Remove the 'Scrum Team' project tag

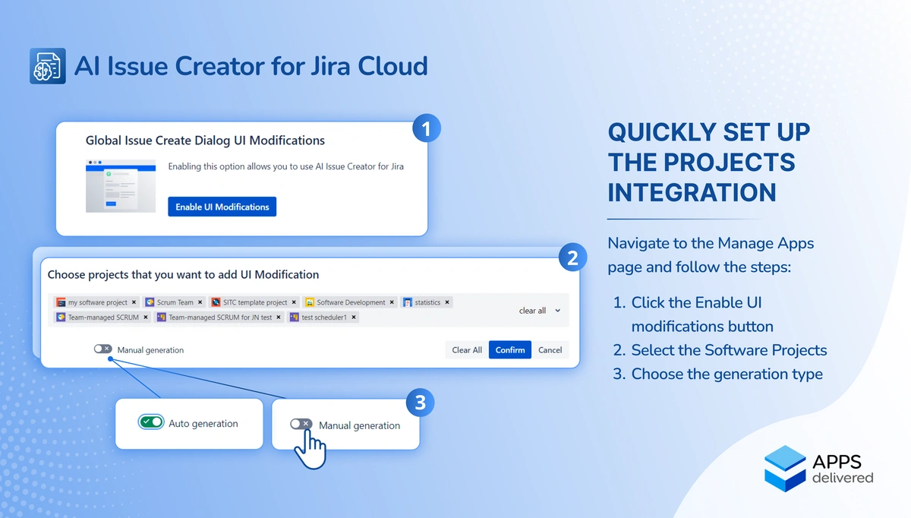pos(200,302)
